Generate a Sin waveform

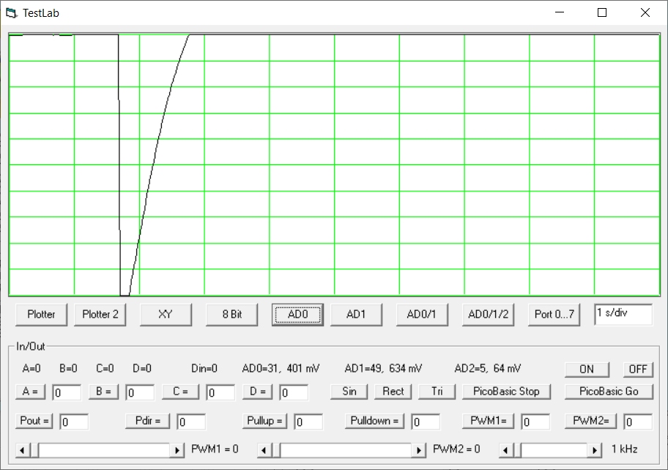[x=349, y=392]
